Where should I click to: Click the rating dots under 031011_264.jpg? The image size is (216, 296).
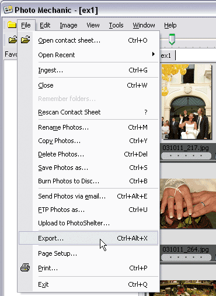point(186,257)
